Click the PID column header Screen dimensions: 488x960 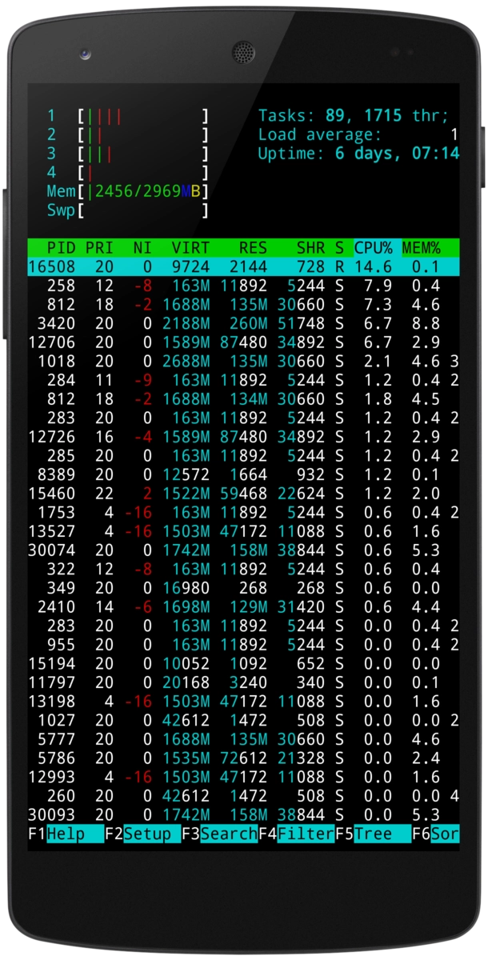[61, 248]
